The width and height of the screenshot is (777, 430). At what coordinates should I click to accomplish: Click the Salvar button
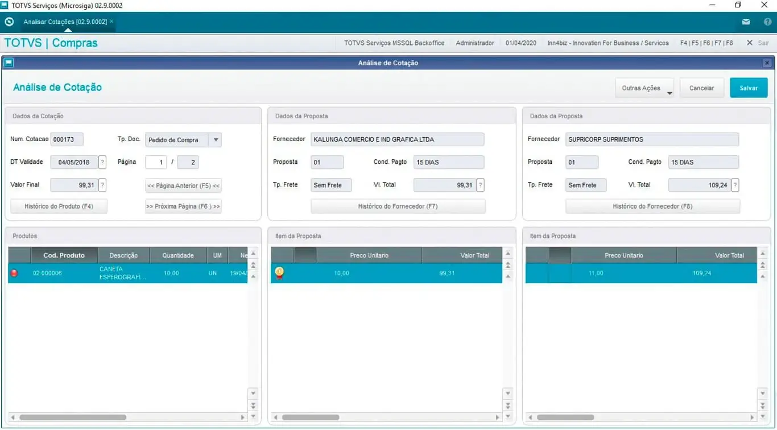749,88
